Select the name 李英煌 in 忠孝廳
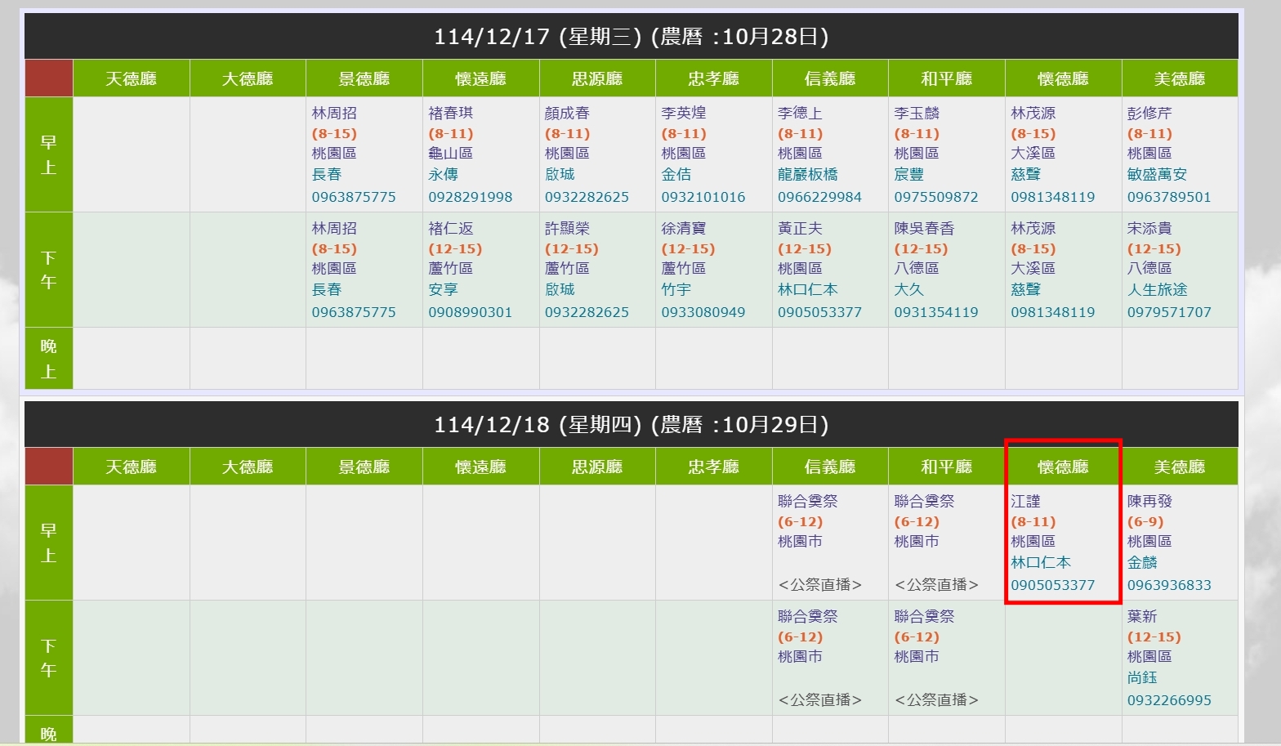This screenshot has height=746, width=1281. point(683,113)
